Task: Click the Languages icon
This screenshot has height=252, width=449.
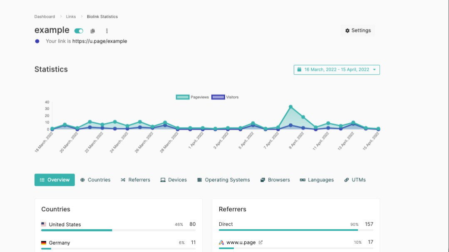Action: (x=303, y=180)
